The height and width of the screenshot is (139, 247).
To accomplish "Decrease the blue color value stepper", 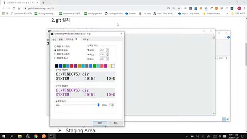I will [107, 60].
